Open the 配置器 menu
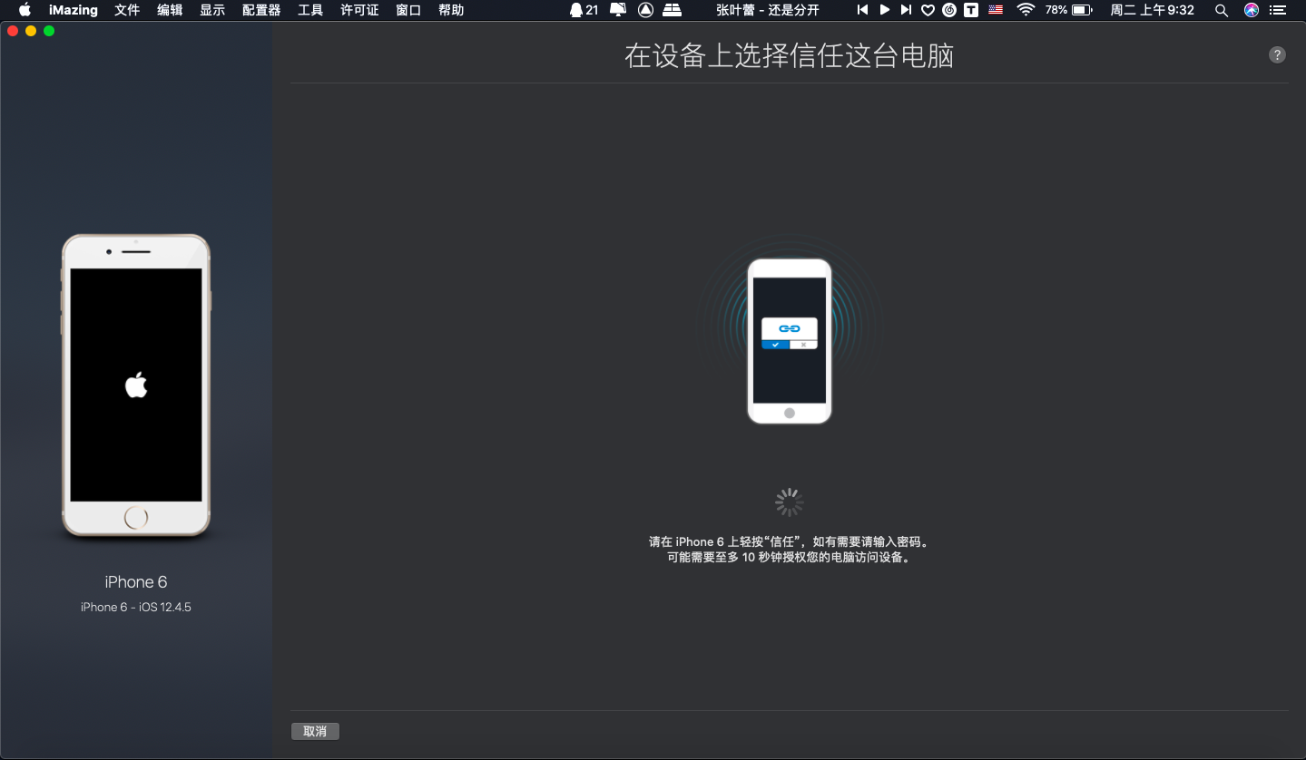The height and width of the screenshot is (760, 1306). 261,10
